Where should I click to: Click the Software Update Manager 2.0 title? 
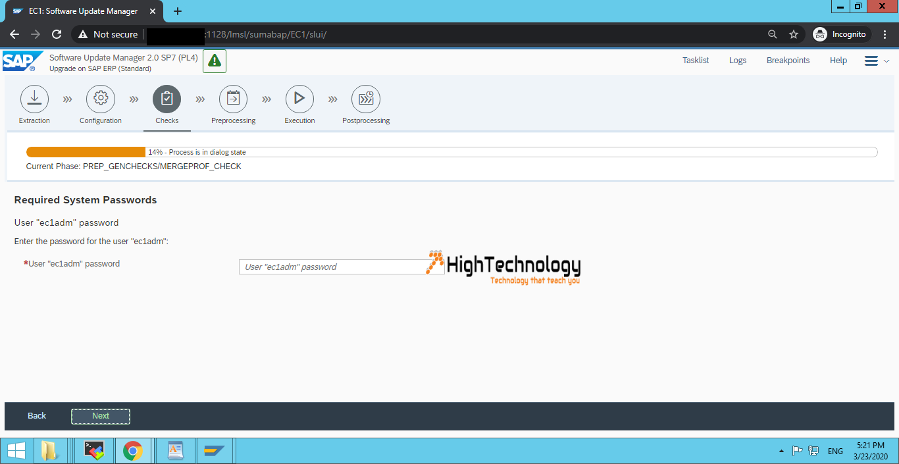coord(124,57)
